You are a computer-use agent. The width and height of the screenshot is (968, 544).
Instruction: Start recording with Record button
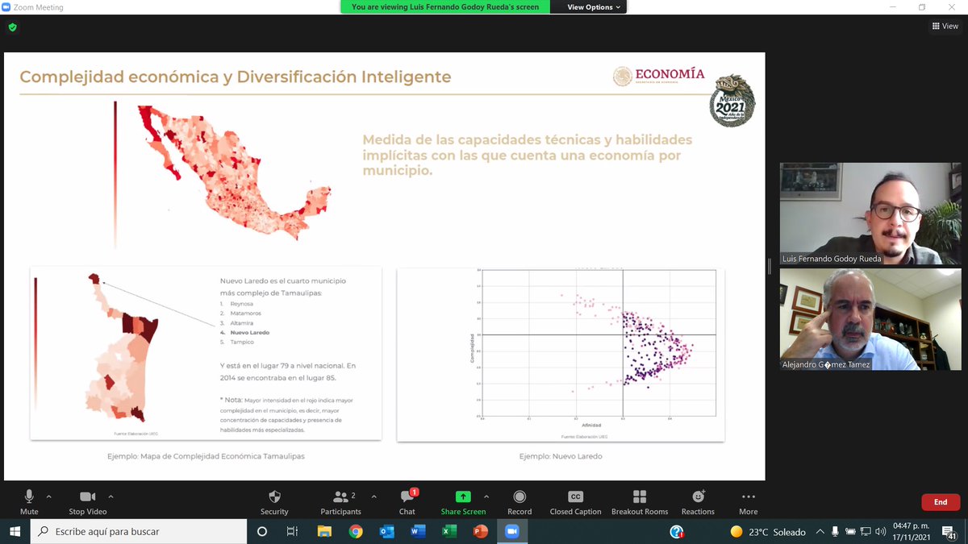click(519, 502)
